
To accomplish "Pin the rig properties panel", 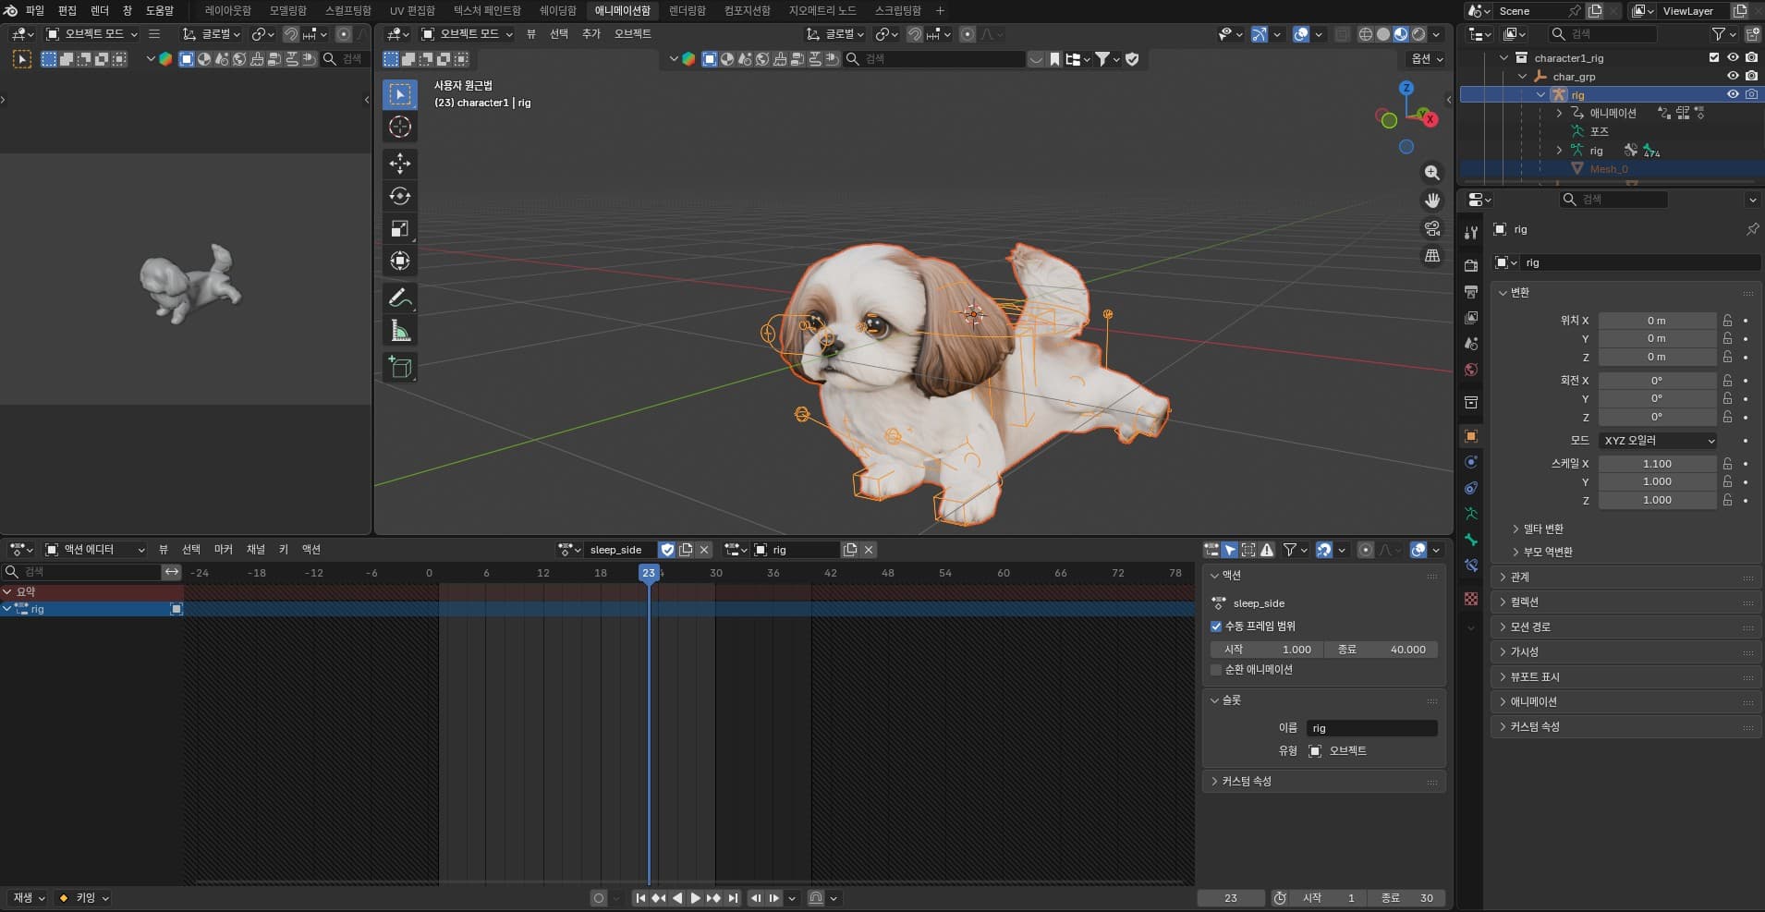I will 1752,229.
